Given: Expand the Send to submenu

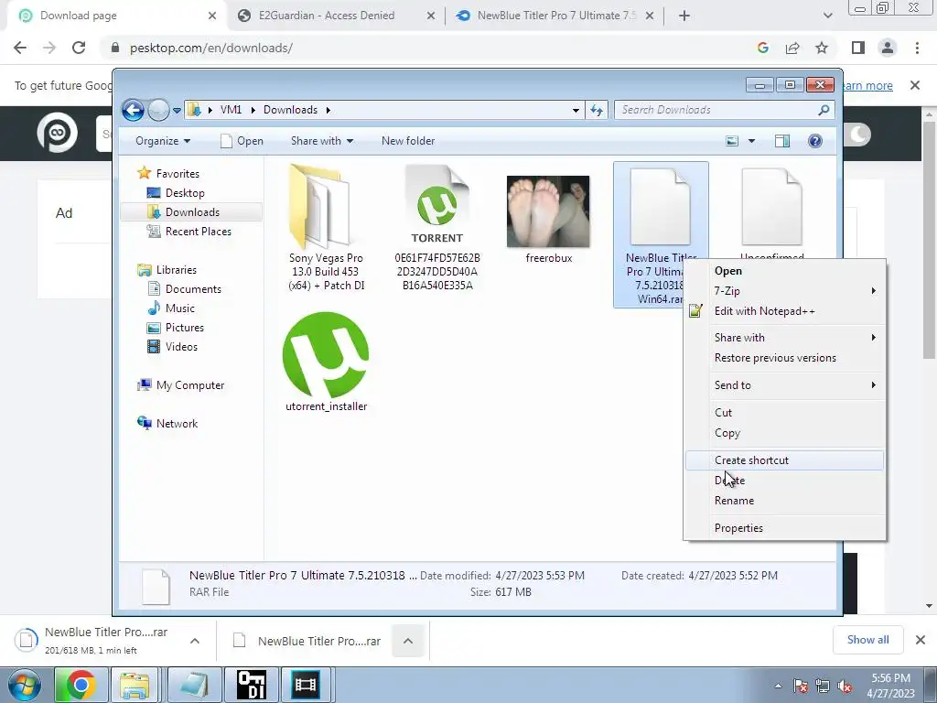Looking at the screenshot, I should tap(784, 385).
